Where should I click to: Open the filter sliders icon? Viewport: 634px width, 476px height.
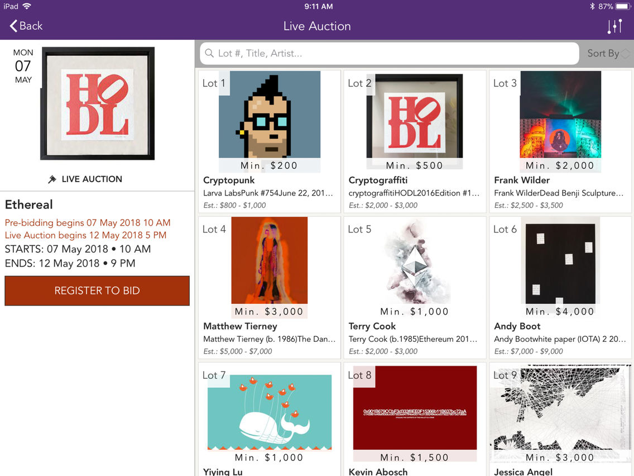click(x=614, y=26)
